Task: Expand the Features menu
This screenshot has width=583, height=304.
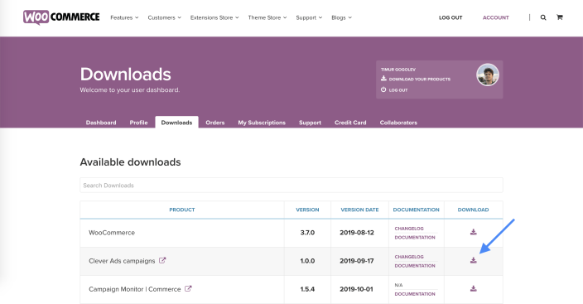Action: (124, 17)
